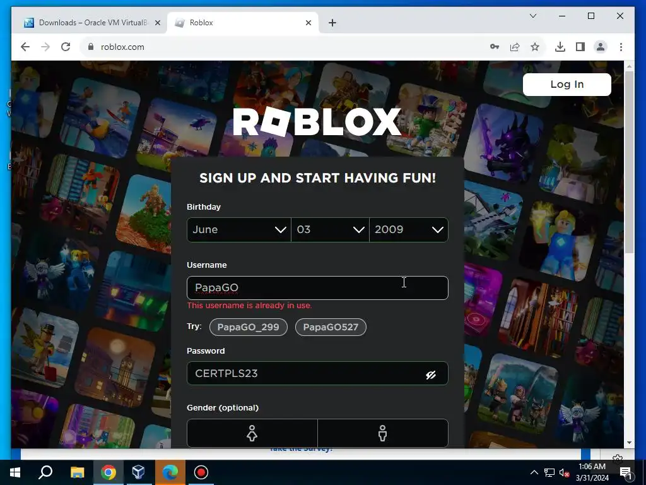Open File Explorer from the taskbar

point(77,472)
